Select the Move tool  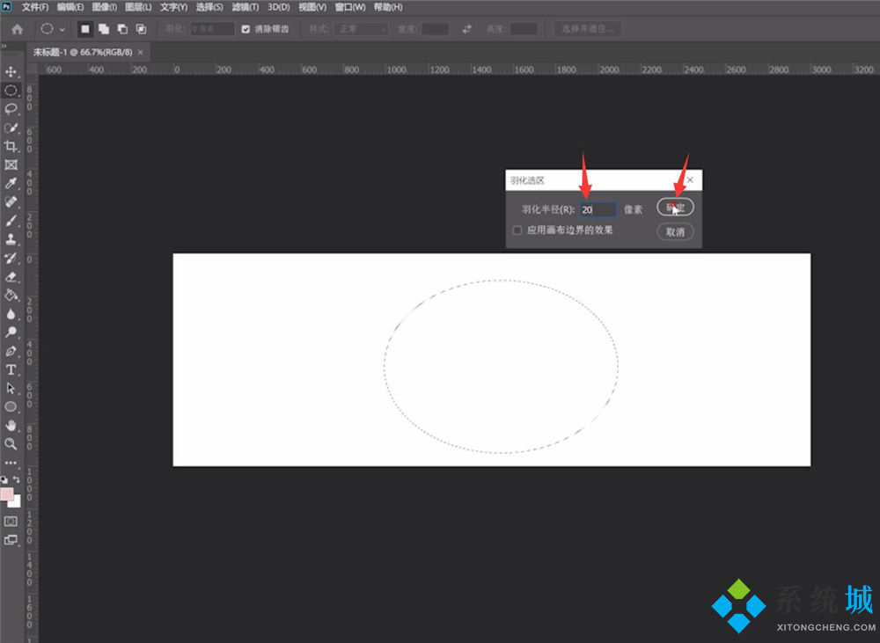point(11,71)
